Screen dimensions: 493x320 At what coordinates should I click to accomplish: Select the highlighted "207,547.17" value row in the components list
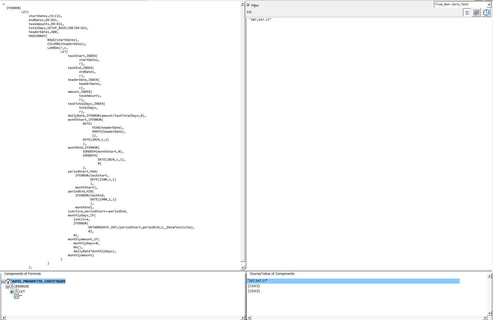coord(353,281)
